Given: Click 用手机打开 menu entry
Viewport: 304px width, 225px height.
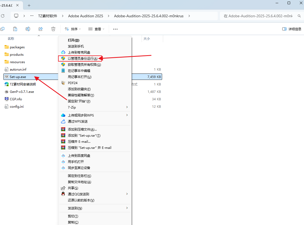Looking at the screenshot, I should click(95, 162).
